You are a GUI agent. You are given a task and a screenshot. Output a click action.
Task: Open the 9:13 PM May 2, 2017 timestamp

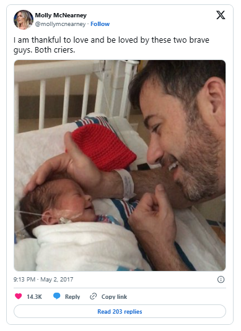coord(43,280)
